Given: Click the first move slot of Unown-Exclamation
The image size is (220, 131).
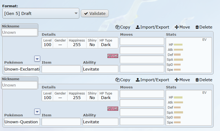Looking at the screenshot, I should click(142, 41).
